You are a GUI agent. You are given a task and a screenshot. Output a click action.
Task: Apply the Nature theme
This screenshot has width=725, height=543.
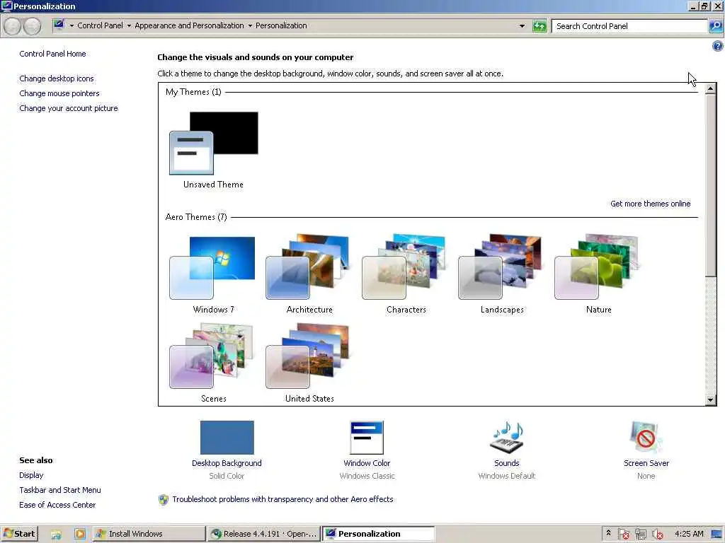pos(596,267)
